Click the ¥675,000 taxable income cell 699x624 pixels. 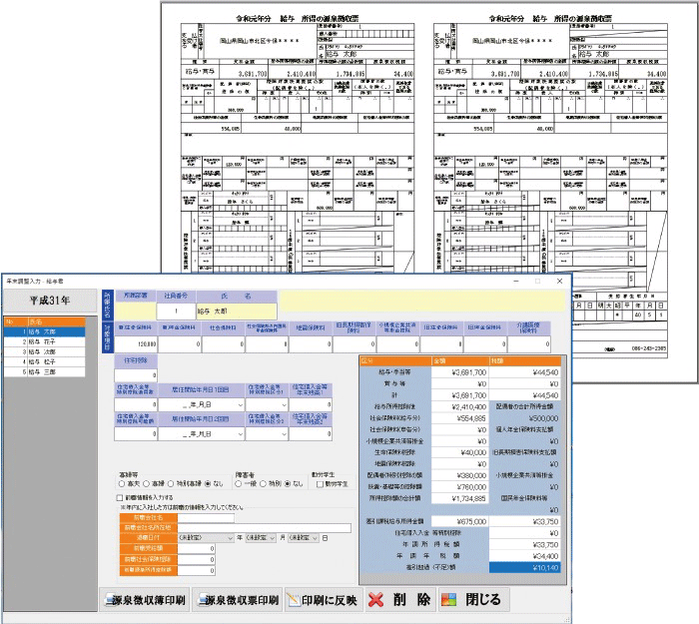[x=459, y=521]
